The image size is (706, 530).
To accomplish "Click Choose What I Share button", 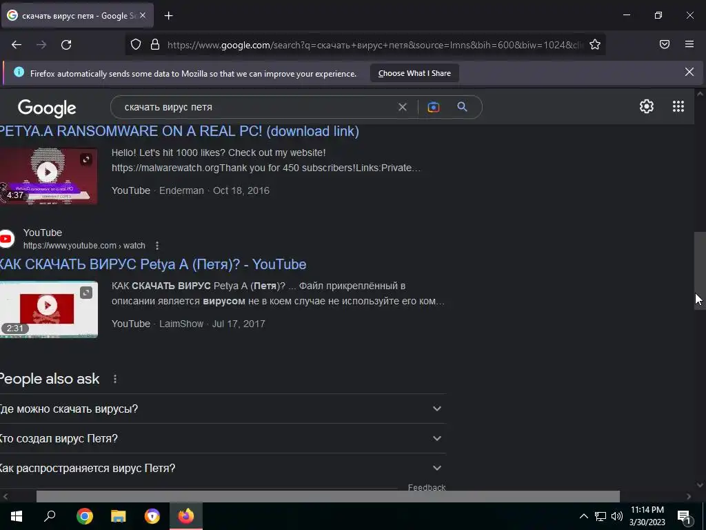I will [414, 73].
